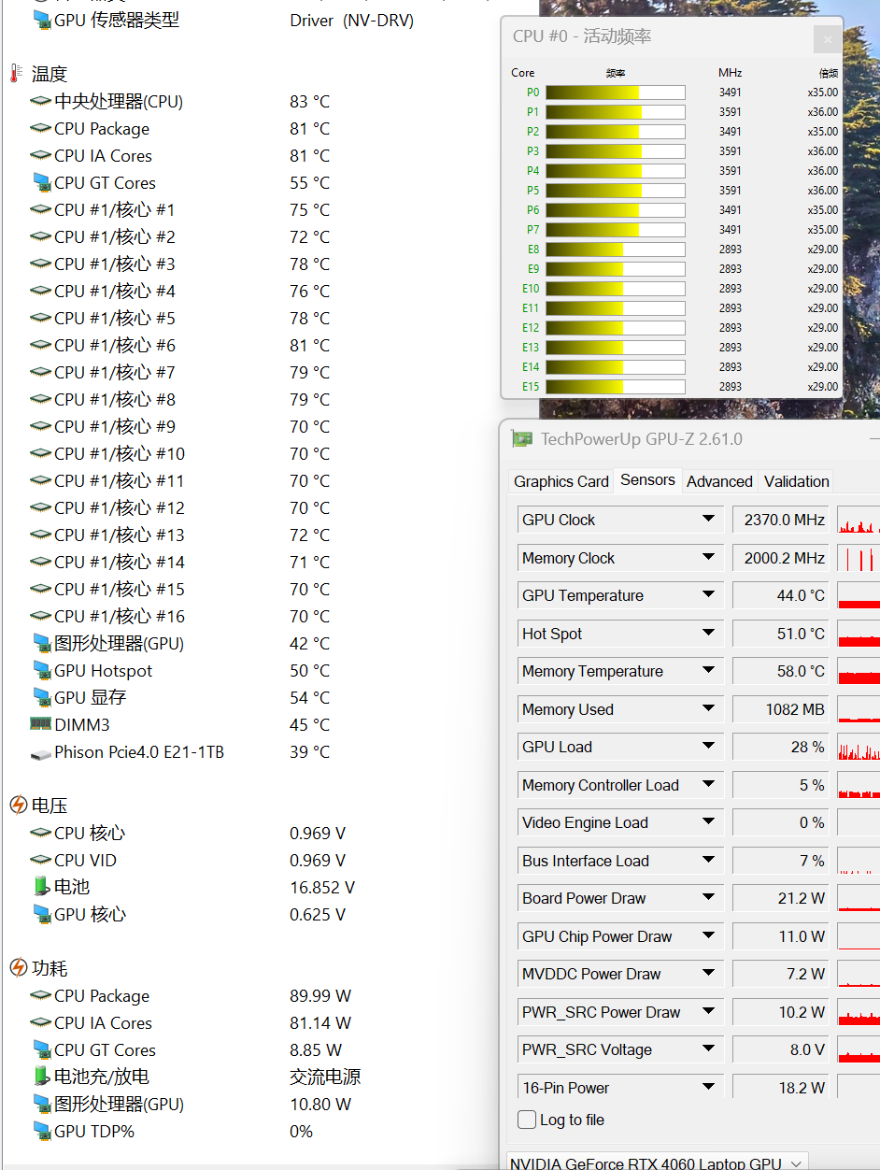The height and width of the screenshot is (1170, 880).
Task: Click the GPU Hotspot row icon
Action: [x=41, y=670]
